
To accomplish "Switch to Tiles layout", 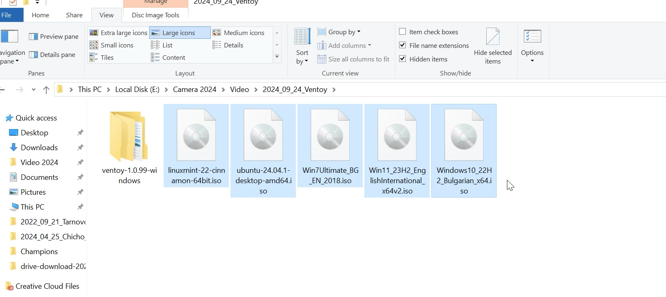I will [102, 57].
